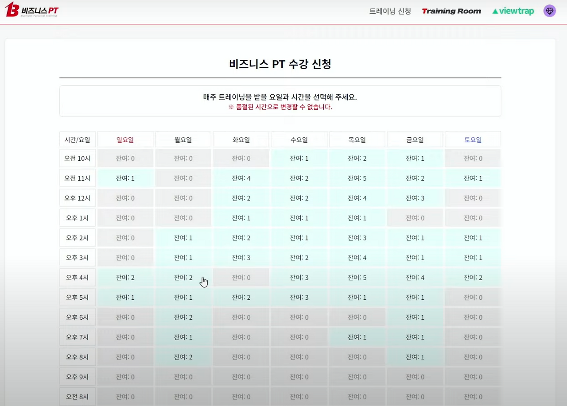Select 수요일 오전 10시 slot
This screenshot has width=567, height=406.
pos(299,159)
